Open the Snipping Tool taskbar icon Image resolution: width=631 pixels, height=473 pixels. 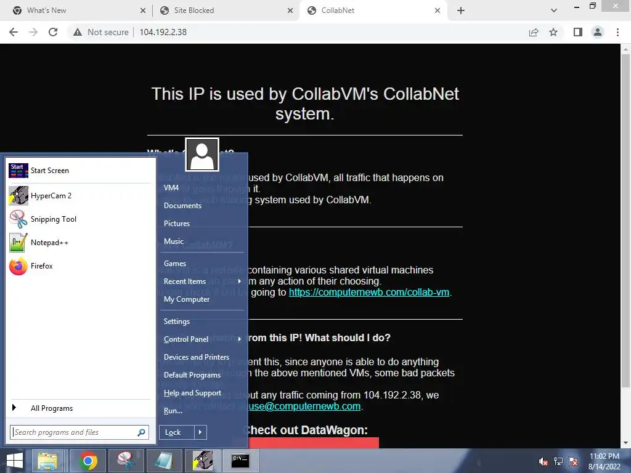pos(126,461)
